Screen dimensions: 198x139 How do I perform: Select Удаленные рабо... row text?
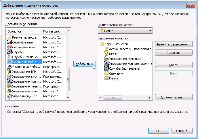[x=26, y=67]
